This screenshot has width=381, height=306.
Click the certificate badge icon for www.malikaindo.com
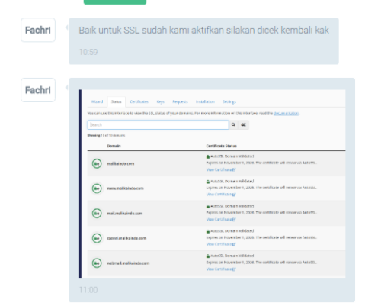pyautogui.click(x=97, y=188)
